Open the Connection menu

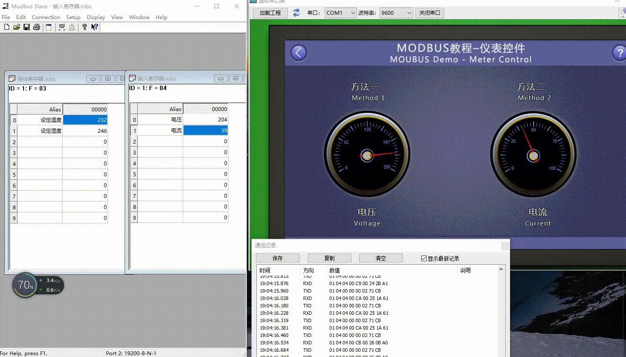(x=46, y=17)
